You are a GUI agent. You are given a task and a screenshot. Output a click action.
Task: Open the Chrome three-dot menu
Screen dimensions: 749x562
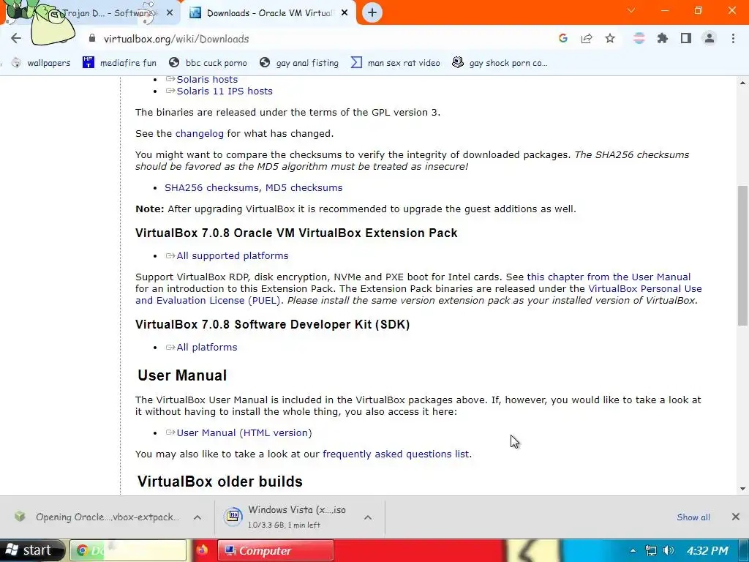[733, 38]
